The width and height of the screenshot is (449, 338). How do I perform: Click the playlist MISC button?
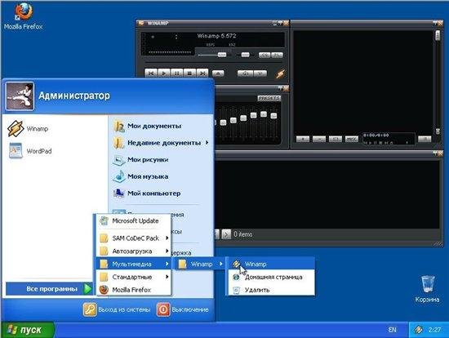point(352,140)
